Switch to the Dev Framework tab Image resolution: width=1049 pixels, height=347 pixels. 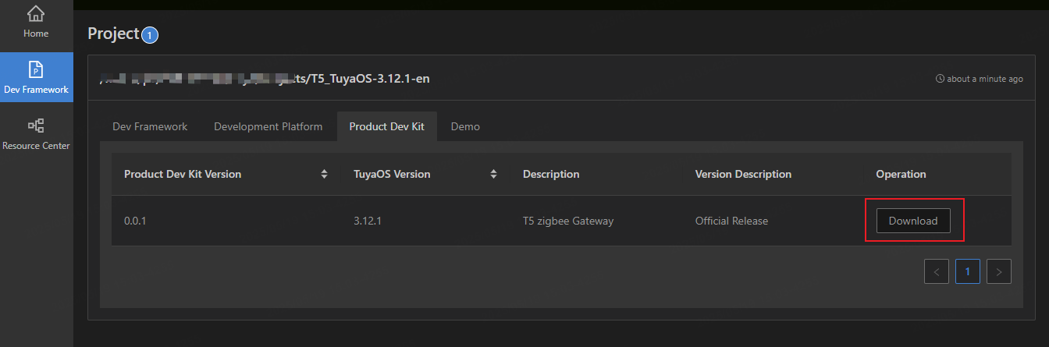click(x=150, y=126)
